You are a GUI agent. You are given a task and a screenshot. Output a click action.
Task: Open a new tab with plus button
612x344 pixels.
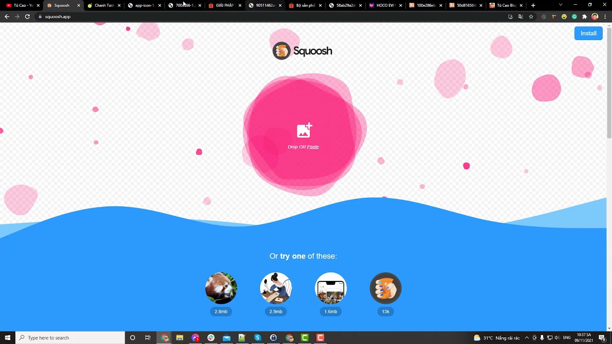533,5
